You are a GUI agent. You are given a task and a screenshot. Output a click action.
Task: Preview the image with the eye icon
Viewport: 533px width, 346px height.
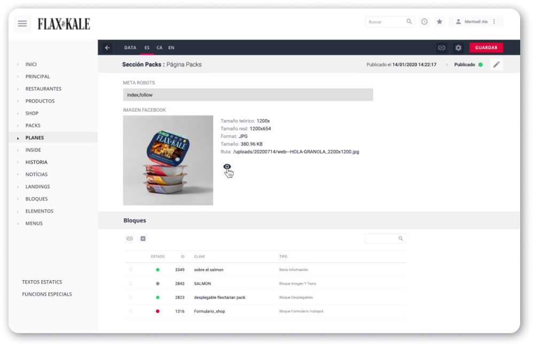click(x=227, y=167)
